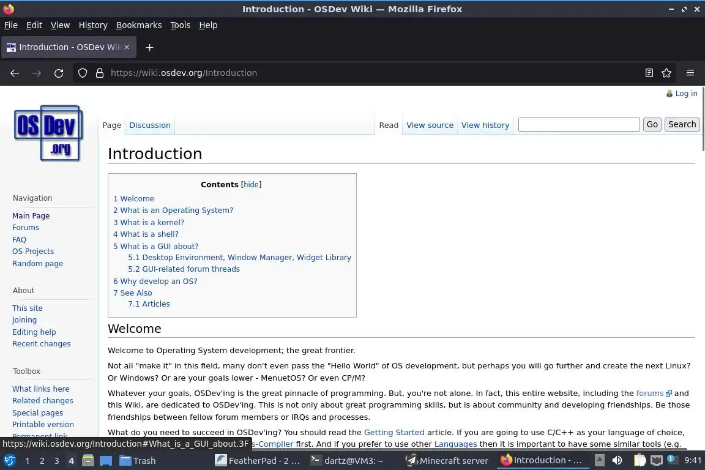Bookmark this page with the star icon
Viewport: 705px width, 470px height.
666,73
